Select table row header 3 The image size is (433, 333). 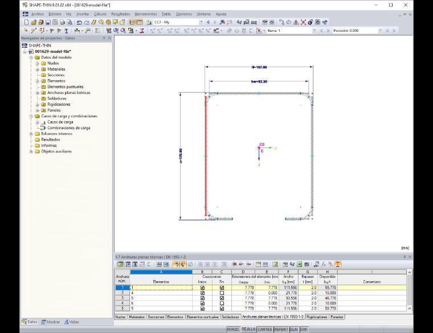[x=122, y=298]
